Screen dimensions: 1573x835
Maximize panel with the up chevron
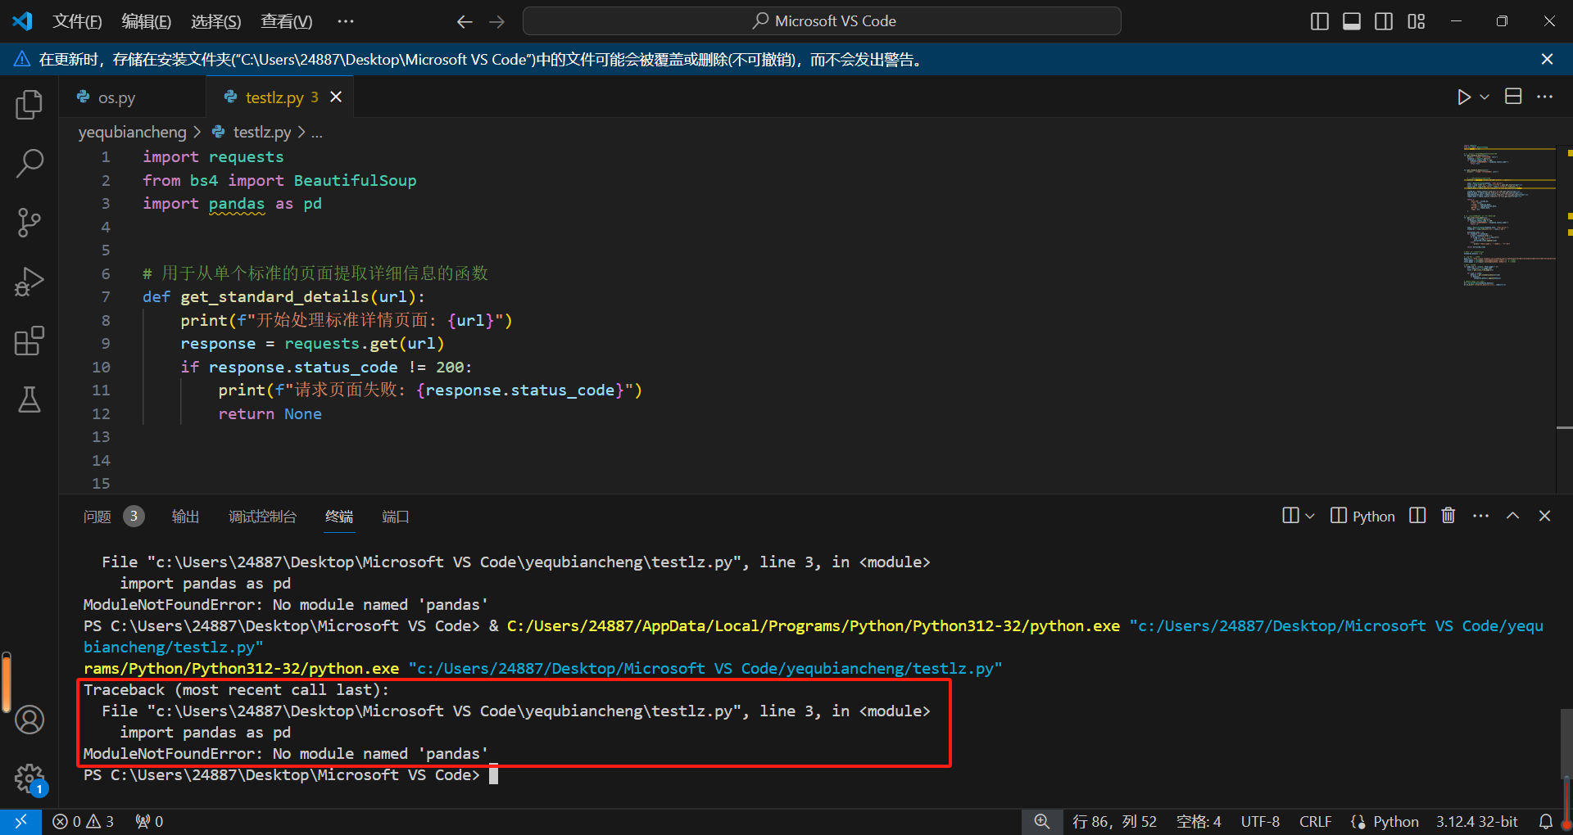[1512, 516]
